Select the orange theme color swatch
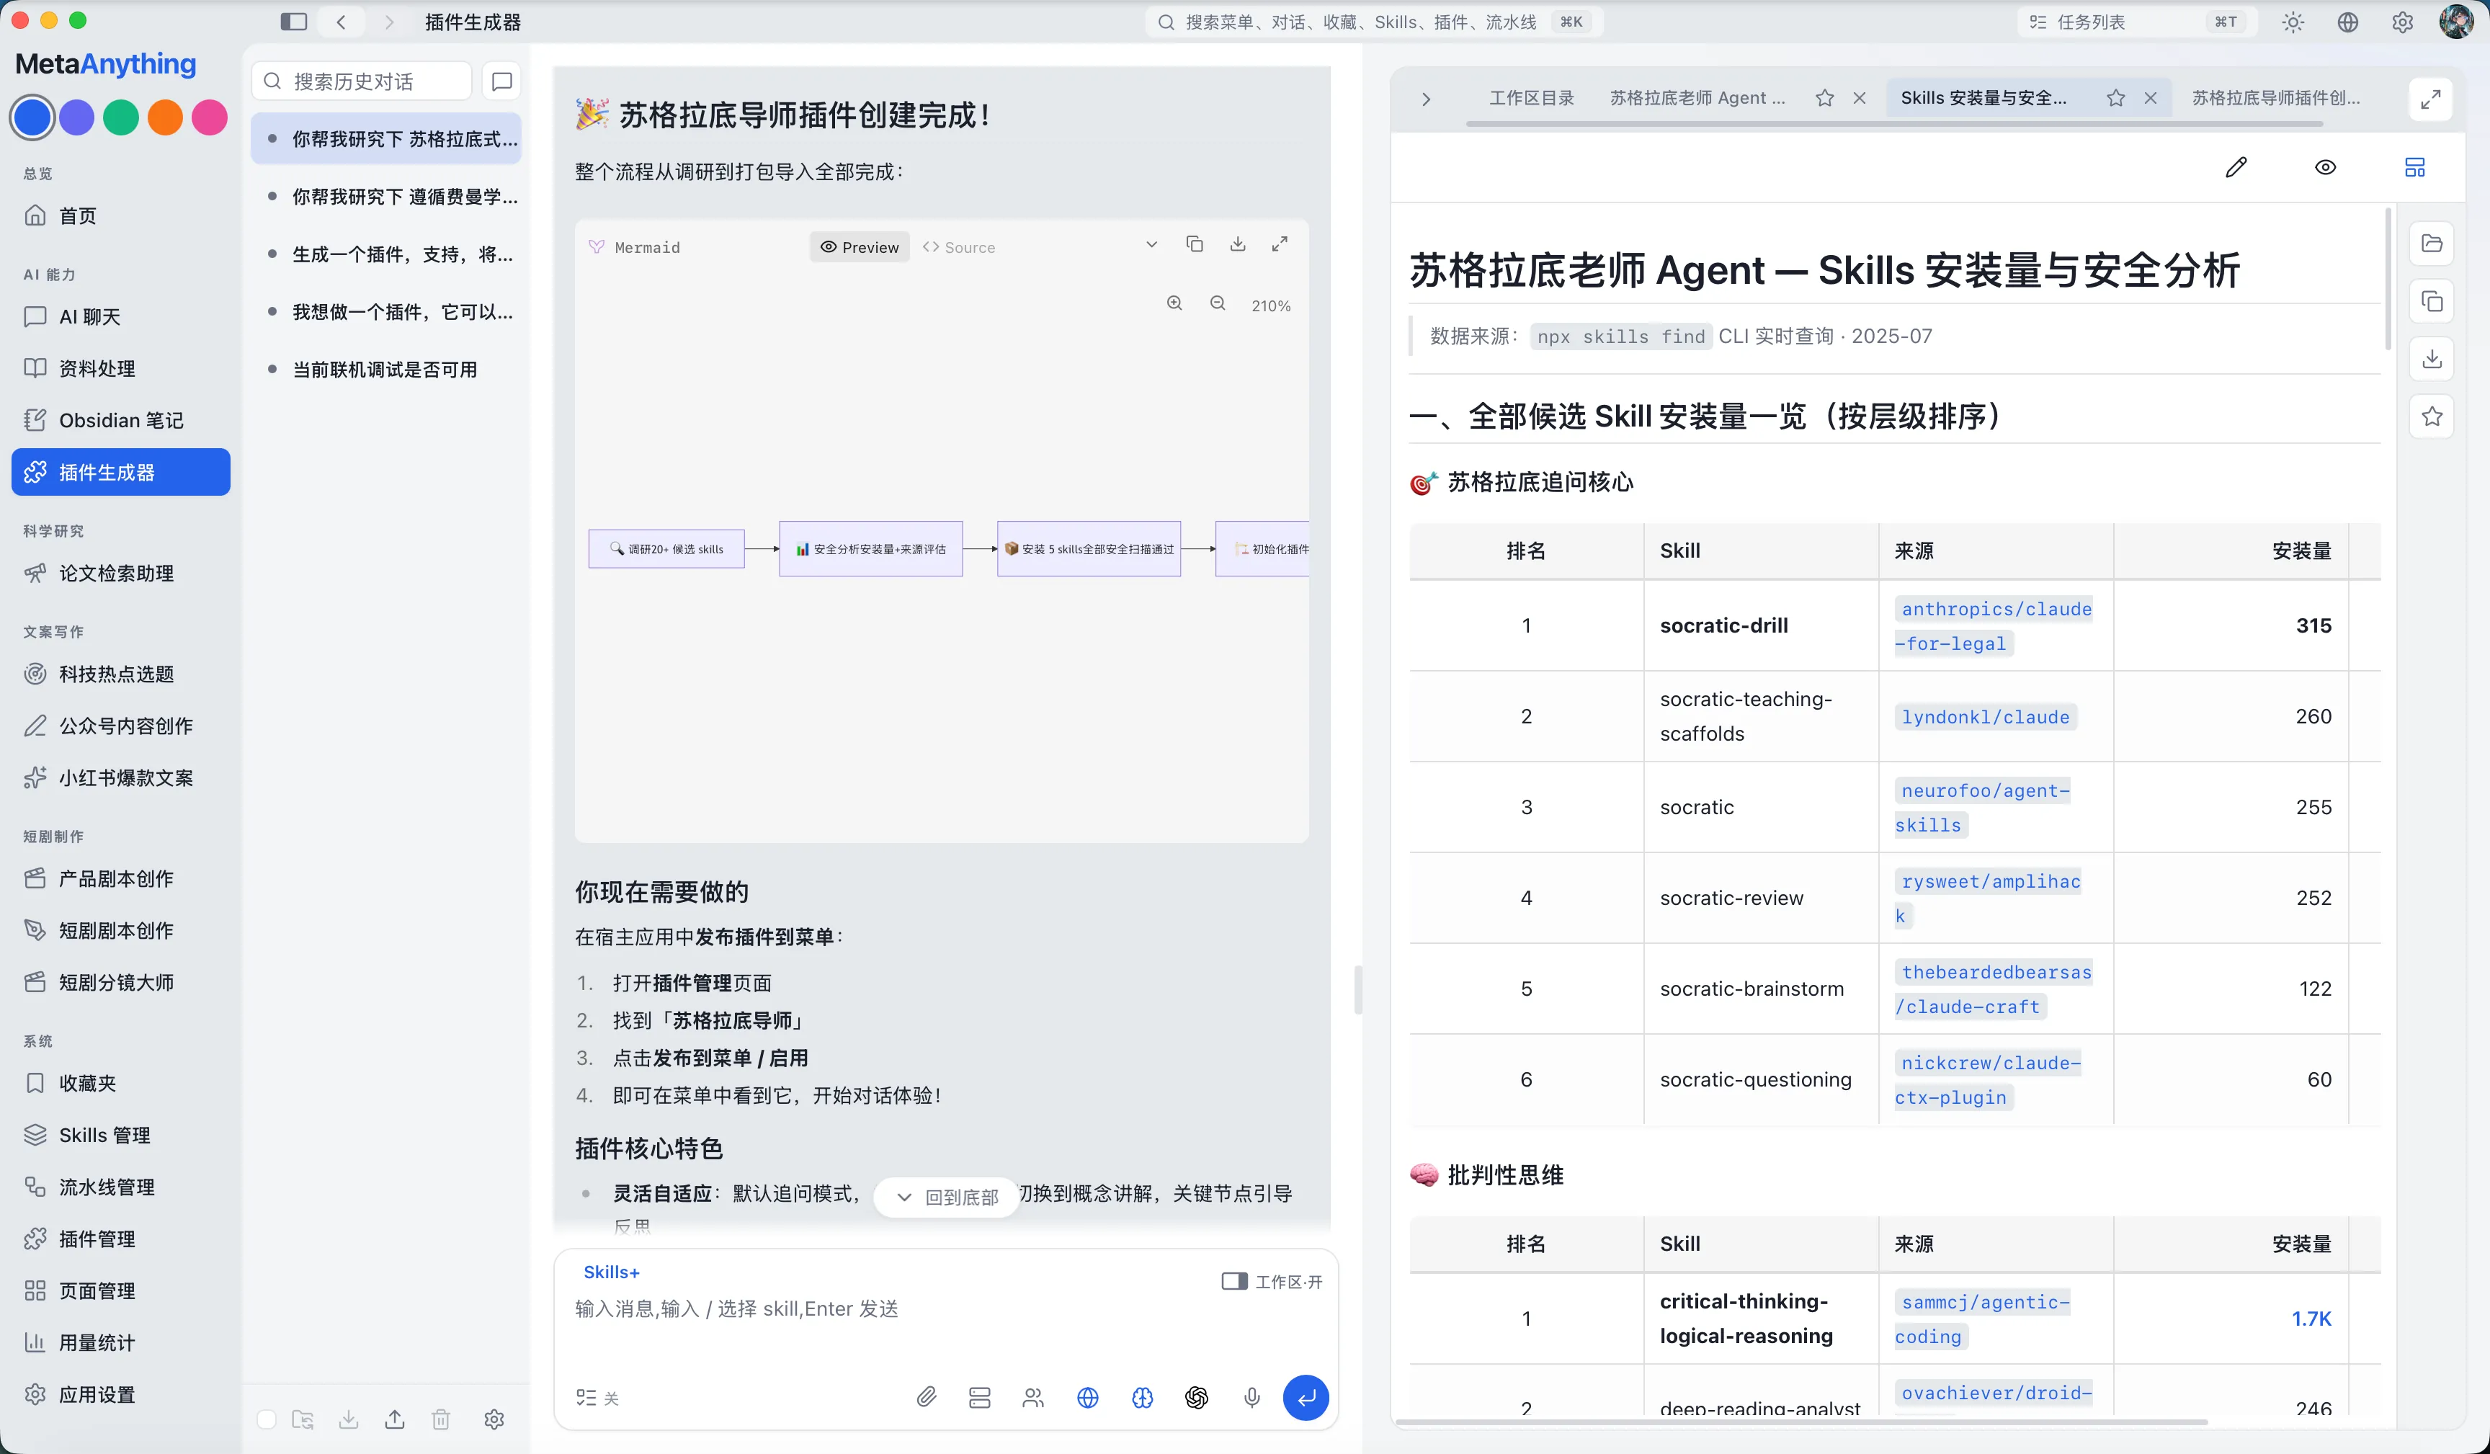The height and width of the screenshot is (1454, 2490). 165,117
